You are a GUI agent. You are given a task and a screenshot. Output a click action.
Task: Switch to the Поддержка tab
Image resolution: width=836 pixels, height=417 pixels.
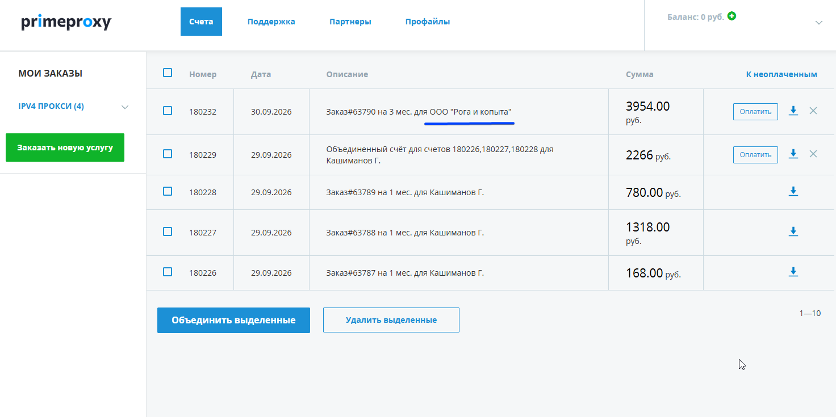pyautogui.click(x=271, y=22)
